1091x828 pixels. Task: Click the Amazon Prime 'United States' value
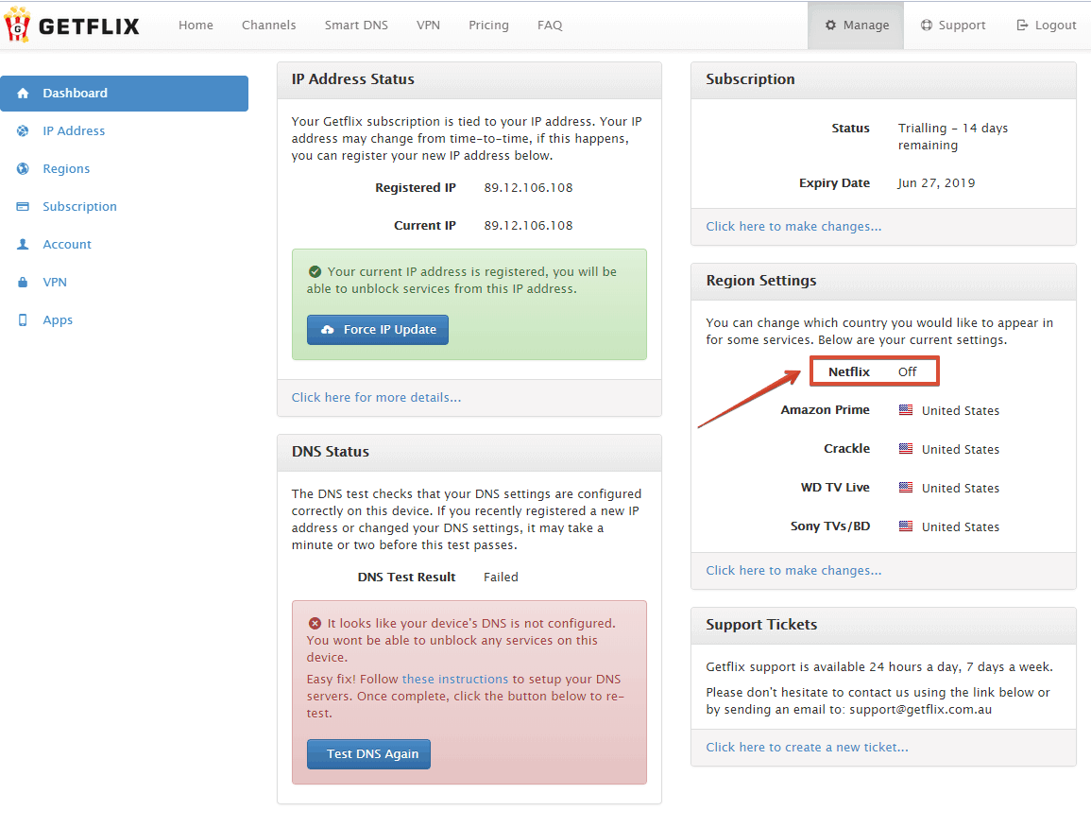pos(961,411)
